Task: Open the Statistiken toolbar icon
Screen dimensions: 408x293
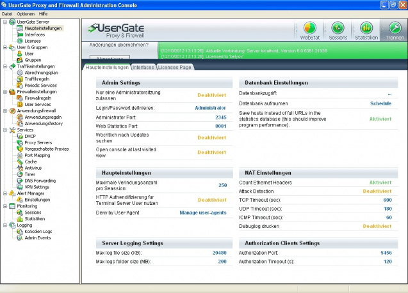Action: pos(366,28)
